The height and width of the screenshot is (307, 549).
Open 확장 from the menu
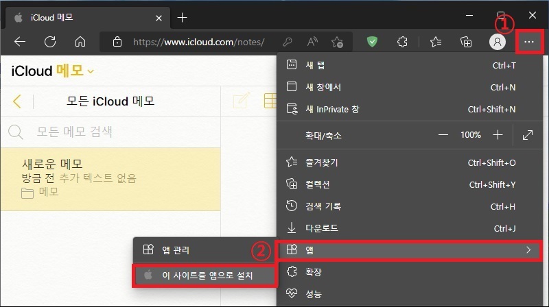coord(410,272)
